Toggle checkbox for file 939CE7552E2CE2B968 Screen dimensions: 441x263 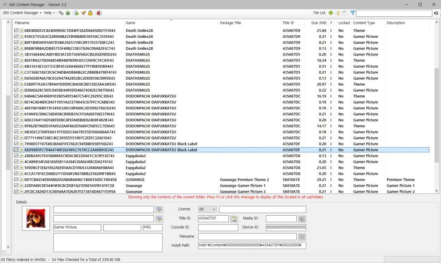(16, 37)
